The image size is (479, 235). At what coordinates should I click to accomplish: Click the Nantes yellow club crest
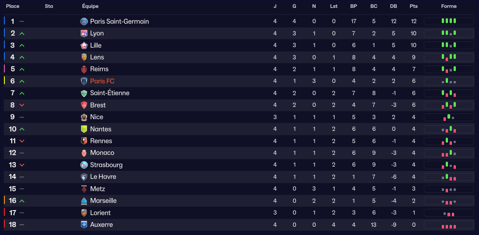click(84, 129)
